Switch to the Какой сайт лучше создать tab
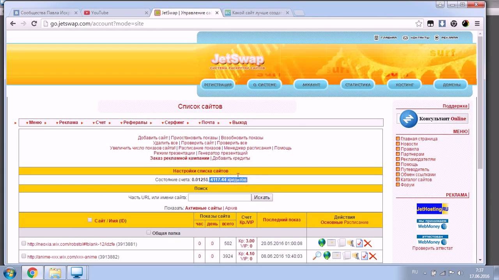This screenshot has height=280, width=499. pyautogui.click(x=257, y=13)
